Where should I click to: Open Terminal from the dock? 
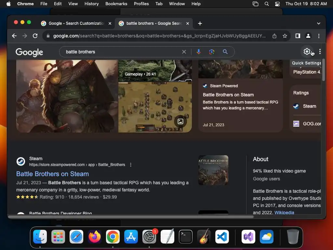186,237
